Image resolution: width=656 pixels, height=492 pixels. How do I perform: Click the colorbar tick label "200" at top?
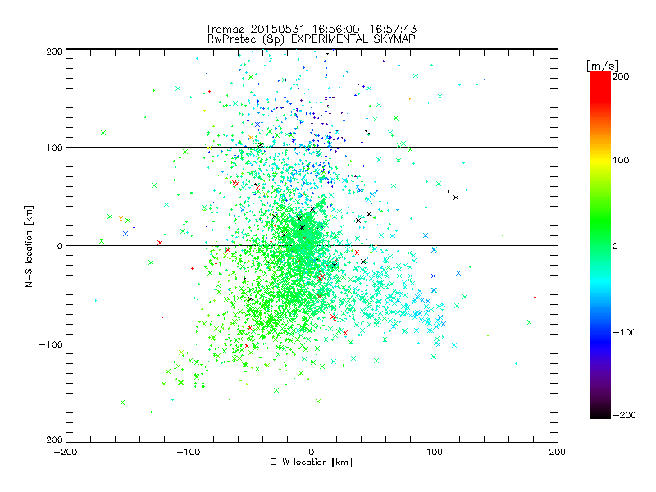(x=621, y=76)
